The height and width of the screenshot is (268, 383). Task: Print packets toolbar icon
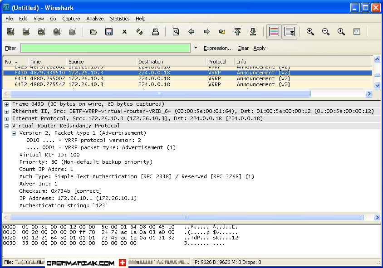(155, 32)
